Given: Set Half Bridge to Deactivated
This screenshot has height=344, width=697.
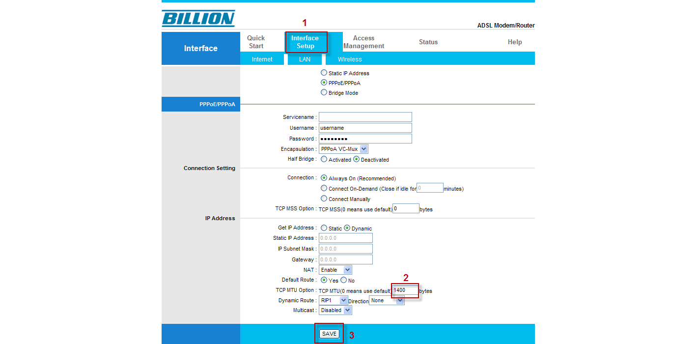Looking at the screenshot, I should coord(357,159).
